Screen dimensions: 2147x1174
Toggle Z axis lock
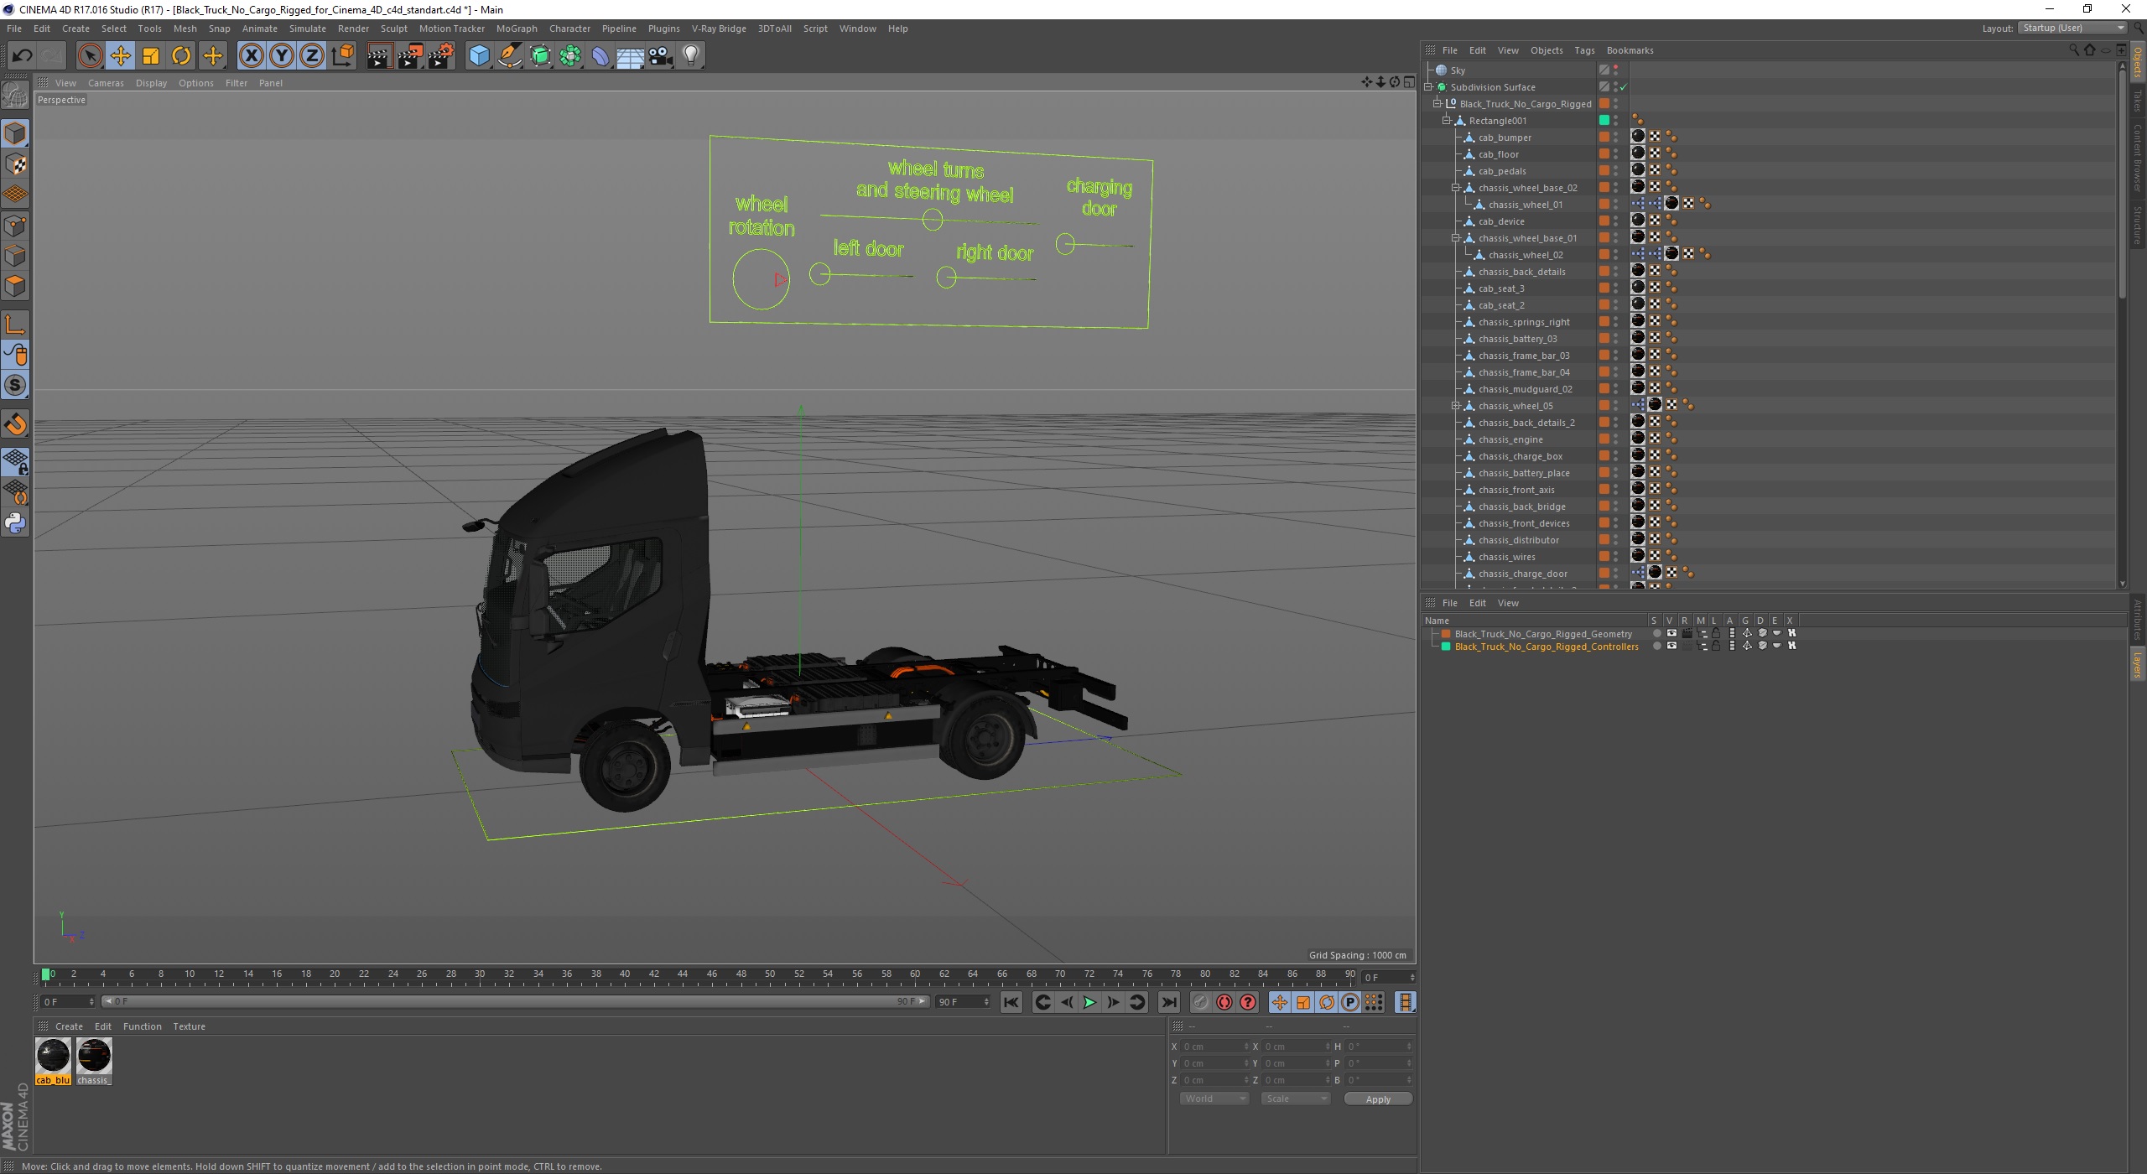tap(312, 56)
